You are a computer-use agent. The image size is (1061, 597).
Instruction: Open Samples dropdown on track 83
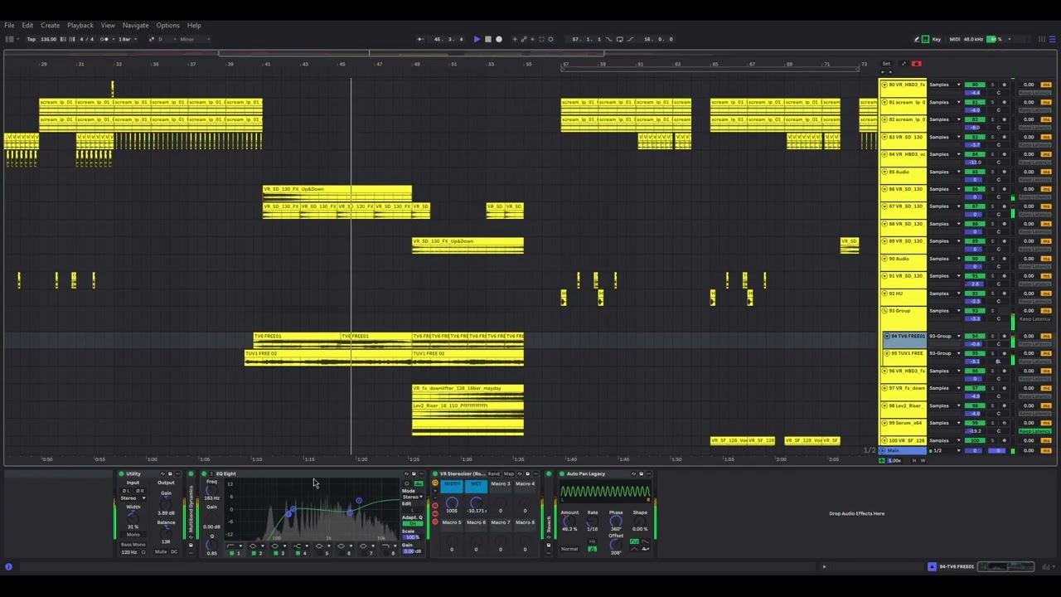pos(945,137)
